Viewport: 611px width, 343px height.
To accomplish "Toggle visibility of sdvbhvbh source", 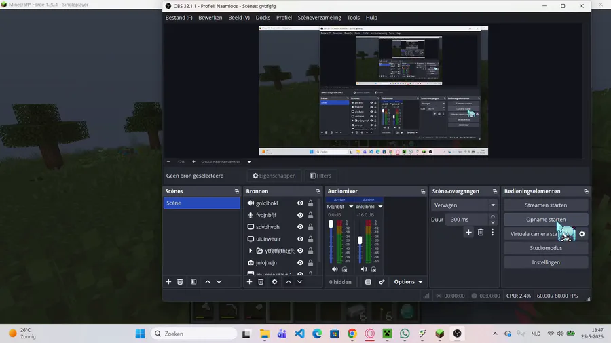I will (300, 226).
